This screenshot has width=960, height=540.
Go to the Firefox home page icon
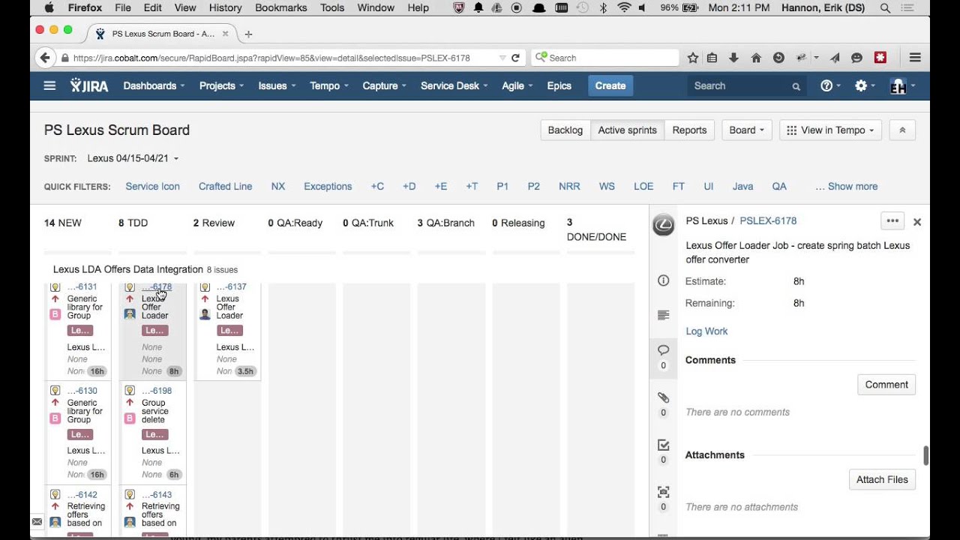pos(756,58)
